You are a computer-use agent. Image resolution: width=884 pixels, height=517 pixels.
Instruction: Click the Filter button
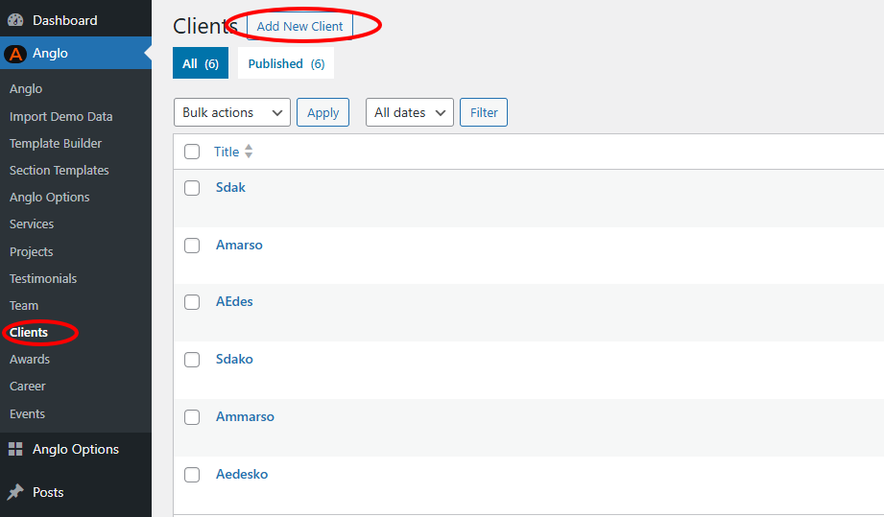coord(484,112)
